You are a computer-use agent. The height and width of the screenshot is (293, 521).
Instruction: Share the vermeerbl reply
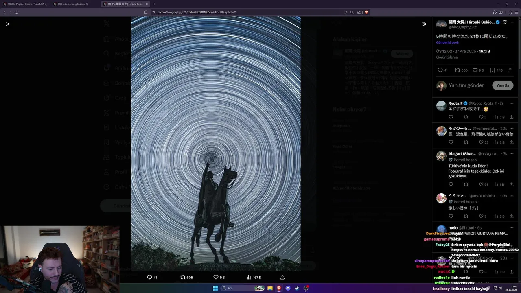(x=512, y=142)
